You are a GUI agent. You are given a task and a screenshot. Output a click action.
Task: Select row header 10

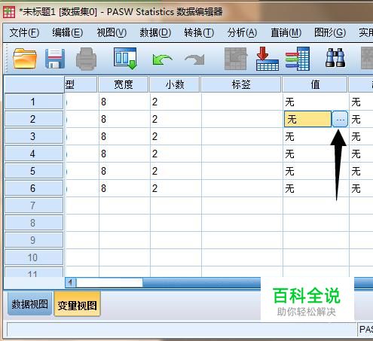click(34, 257)
